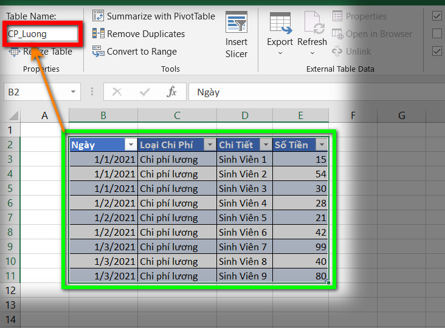This screenshot has height=328, width=445.
Task: Click the Loại Chi Phí header cell
Action: click(177, 145)
